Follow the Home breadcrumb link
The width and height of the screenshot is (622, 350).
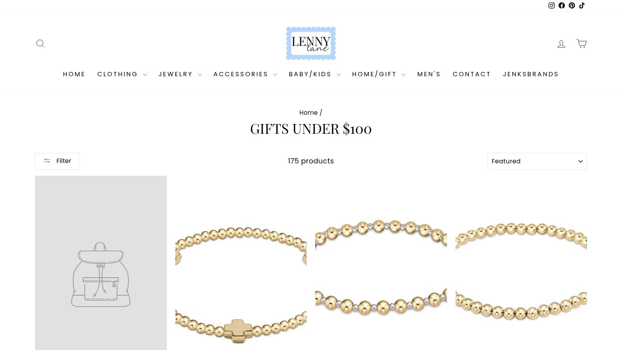coord(308,113)
